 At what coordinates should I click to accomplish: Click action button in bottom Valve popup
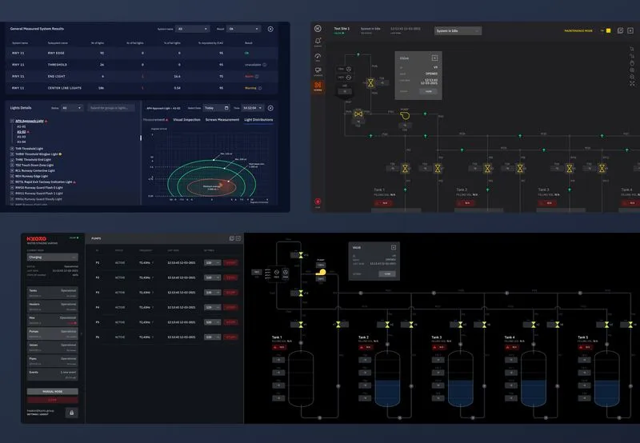point(387,274)
